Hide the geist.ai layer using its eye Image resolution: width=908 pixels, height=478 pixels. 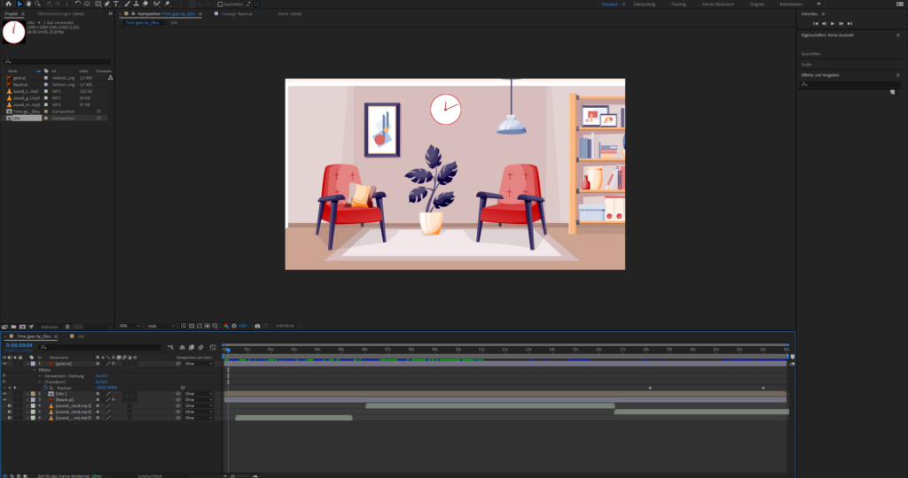coord(4,364)
